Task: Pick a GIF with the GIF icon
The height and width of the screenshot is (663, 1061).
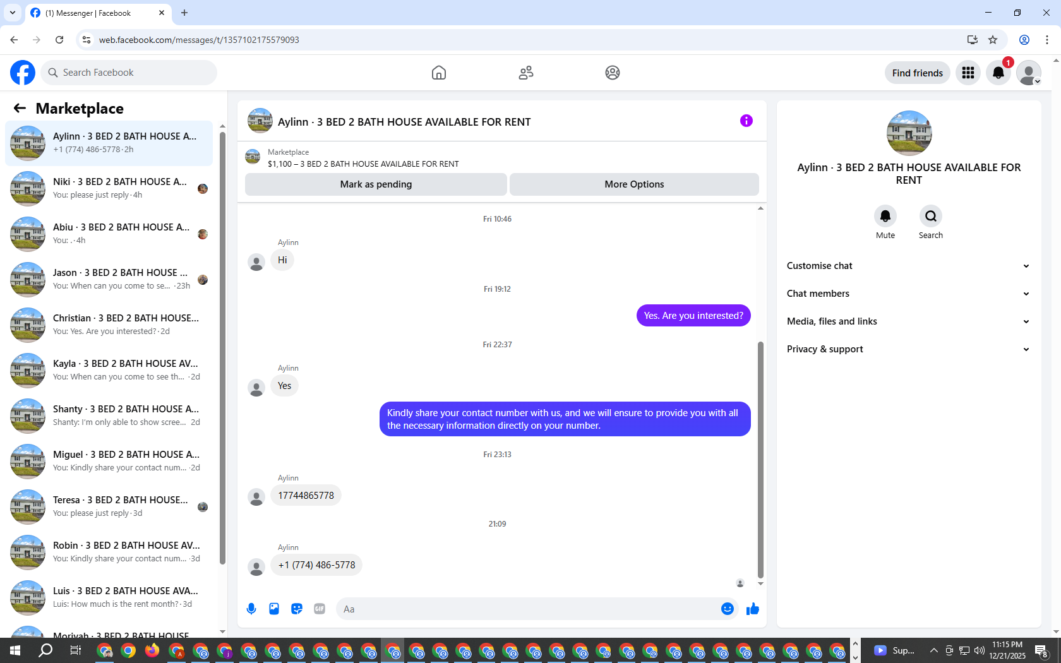Action: (x=320, y=609)
